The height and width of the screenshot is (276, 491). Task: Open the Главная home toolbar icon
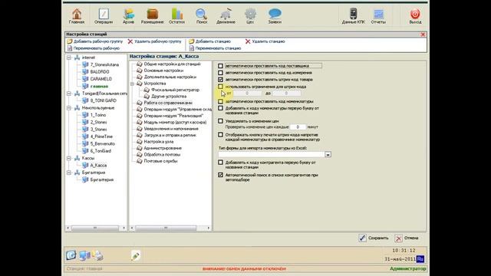point(77,16)
